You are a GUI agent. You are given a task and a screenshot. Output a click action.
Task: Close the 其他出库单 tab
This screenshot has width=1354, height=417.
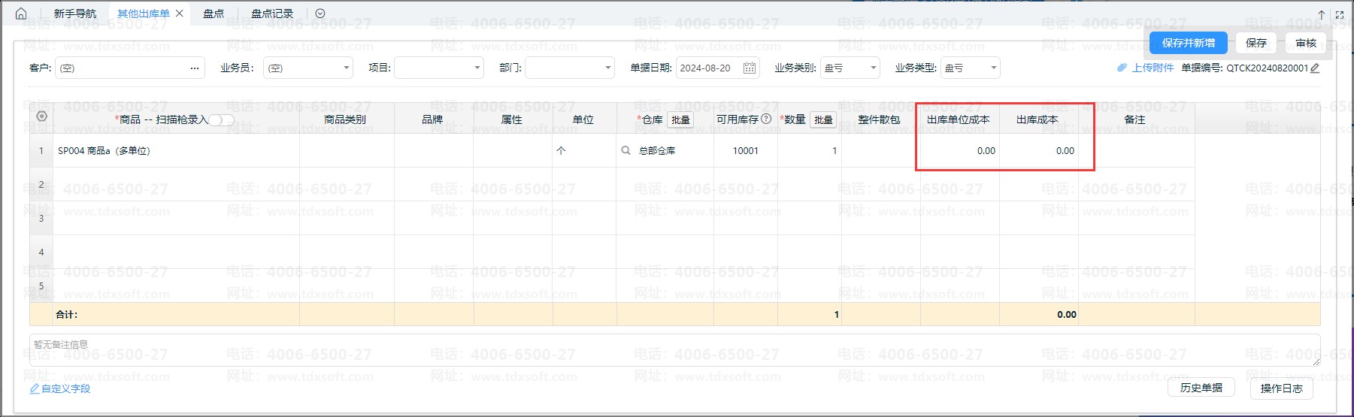coord(180,14)
